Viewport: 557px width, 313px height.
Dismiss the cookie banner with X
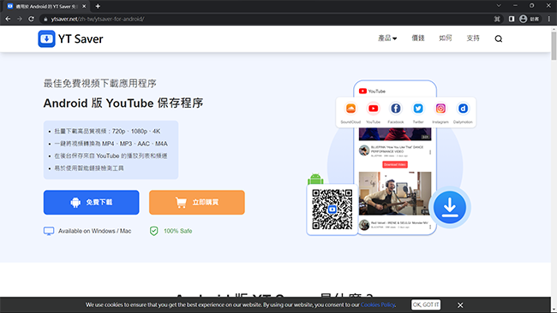coord(460,304)
